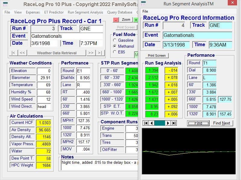Jump to last record in main window
Image resolution: width=241 pixels, height=180 pixels.
click(100, 53)
